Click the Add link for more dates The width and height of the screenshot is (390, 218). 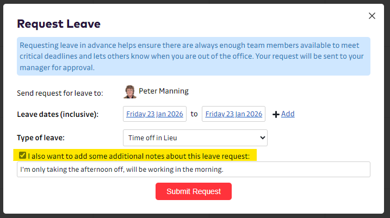point(288,114)
